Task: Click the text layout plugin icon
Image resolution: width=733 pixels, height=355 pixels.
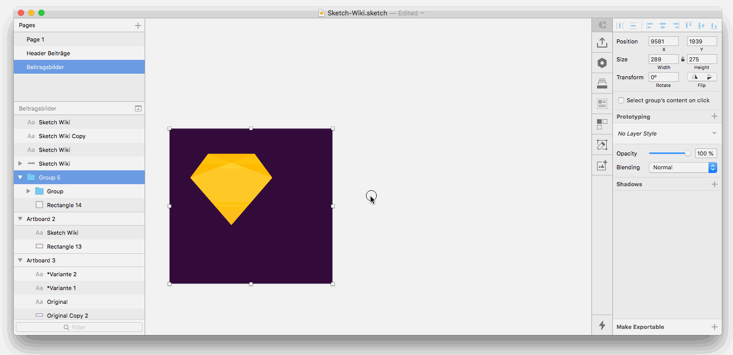Action: (602, 104)
